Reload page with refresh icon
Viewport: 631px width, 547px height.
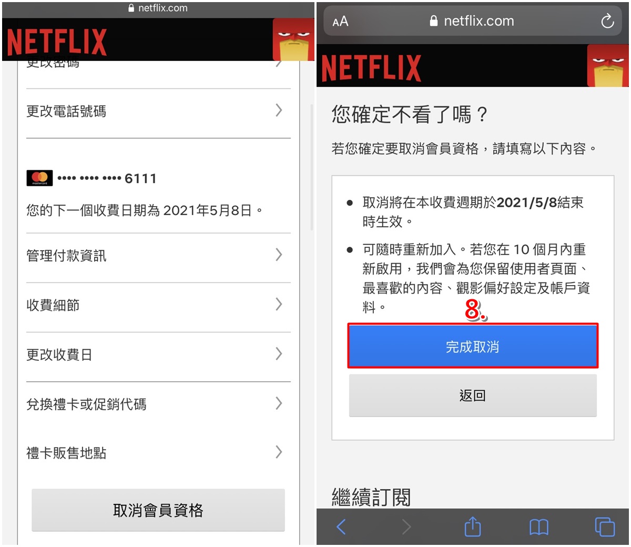607,21
